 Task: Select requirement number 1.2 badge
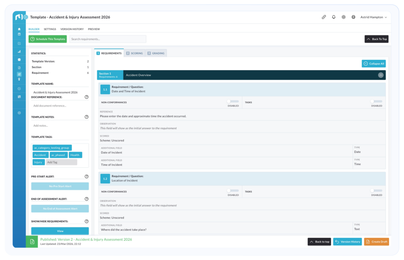point(105,179)
